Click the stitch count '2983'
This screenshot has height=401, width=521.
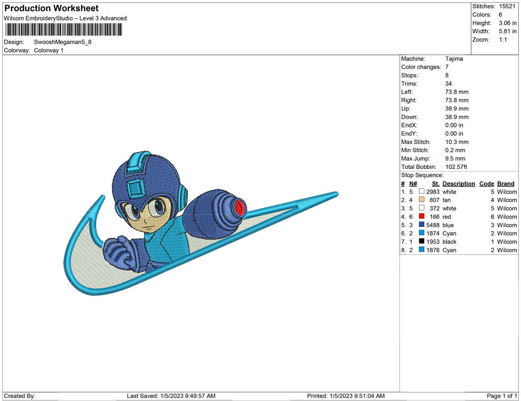click(x=433, y=192)
